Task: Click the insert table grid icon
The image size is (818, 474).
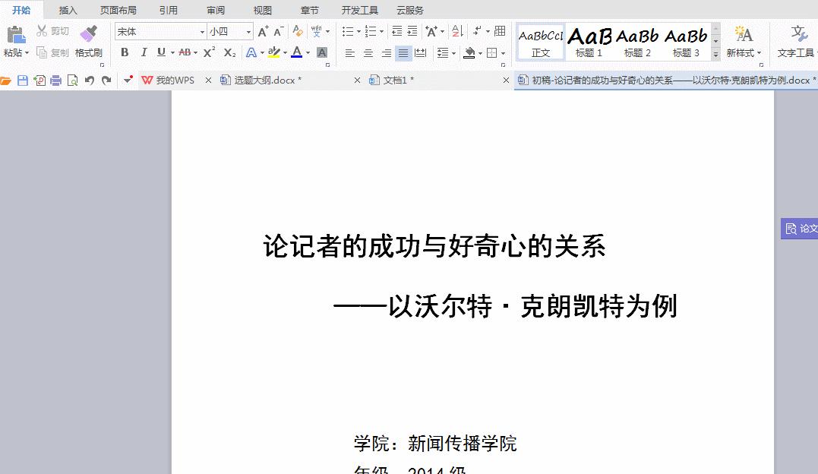Action: point(499,32)
